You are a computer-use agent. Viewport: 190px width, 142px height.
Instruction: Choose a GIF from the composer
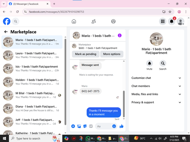[x=91, y=126]
